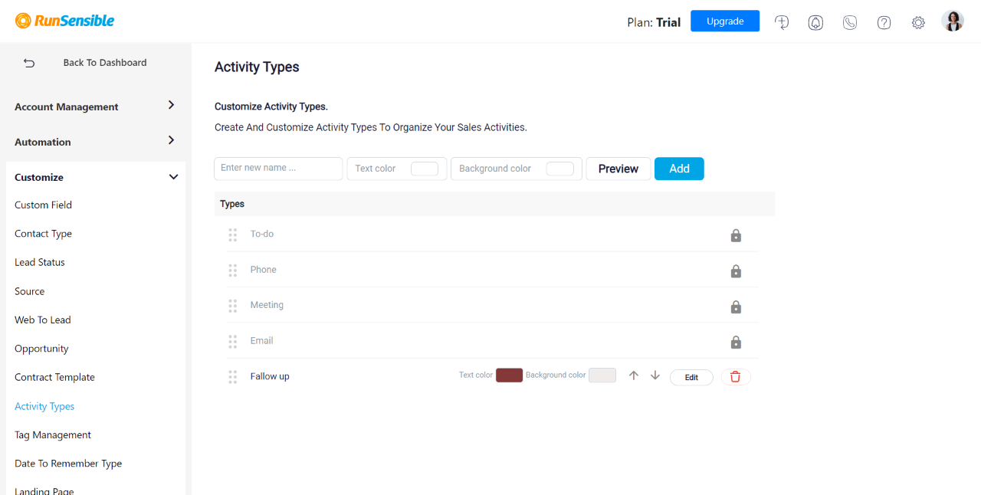Click the lock icon on Meeting row
This screenshot has width=981, height=495.
click(x=736, y=307)
